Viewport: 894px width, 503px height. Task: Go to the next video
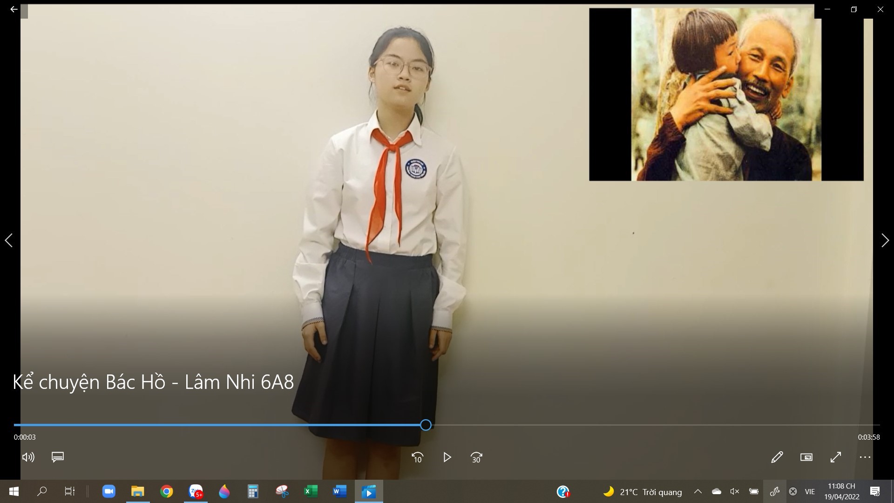tap(885, 240)
